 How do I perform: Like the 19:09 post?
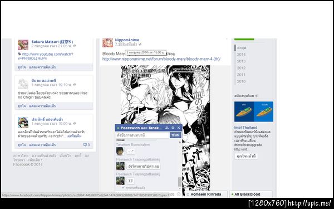click(22, 145)
